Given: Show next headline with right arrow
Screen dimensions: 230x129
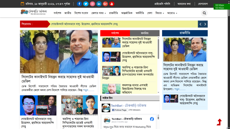Looking at the screenshot, I should coord(205,24).
